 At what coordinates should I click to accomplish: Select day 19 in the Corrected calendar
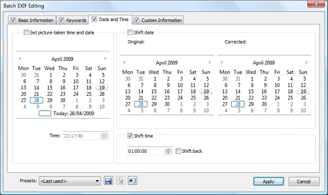coord(303,91)
